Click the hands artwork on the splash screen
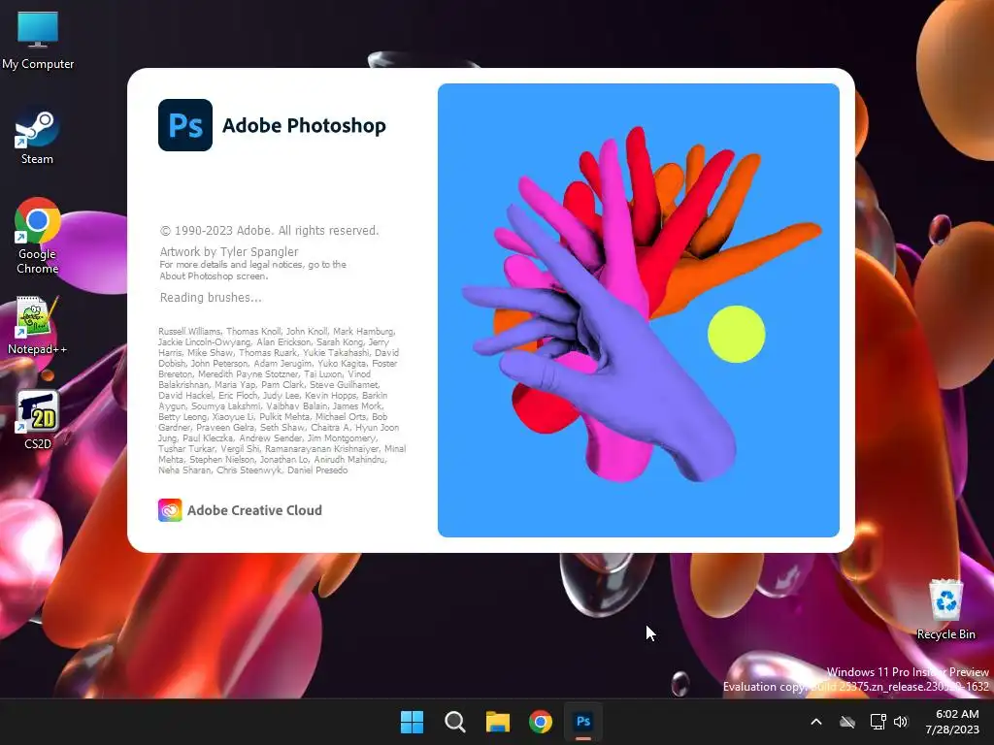This screenshot has height=745, width=994. click(x=639, y=309)
